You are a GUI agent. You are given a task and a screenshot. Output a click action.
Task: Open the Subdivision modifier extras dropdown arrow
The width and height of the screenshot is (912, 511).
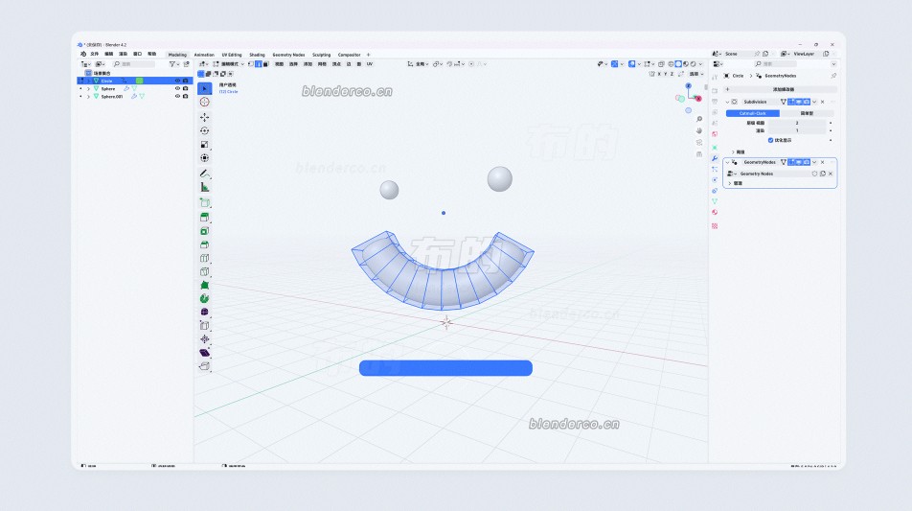point(814,102)
